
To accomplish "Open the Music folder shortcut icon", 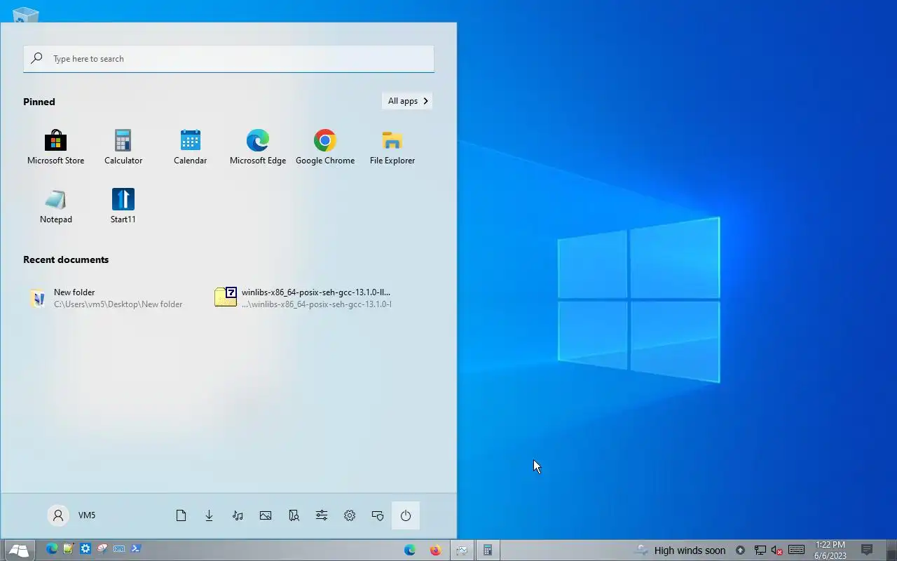I will (x=238, y=515).
